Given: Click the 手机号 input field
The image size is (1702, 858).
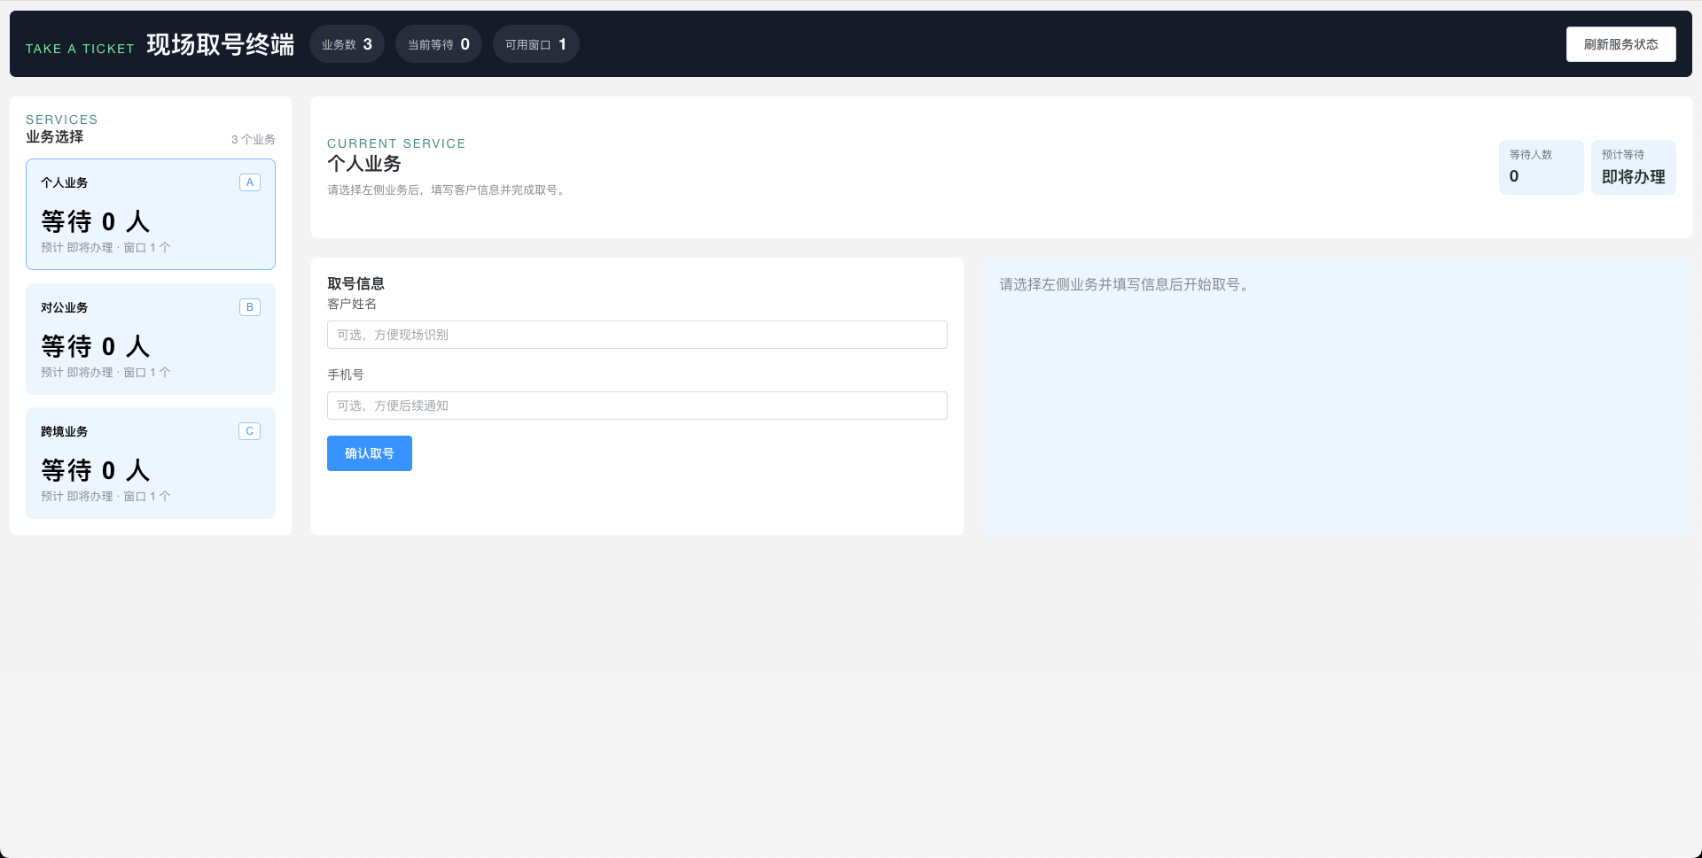Looking at the screenshot, I should [x=637, y=406].
